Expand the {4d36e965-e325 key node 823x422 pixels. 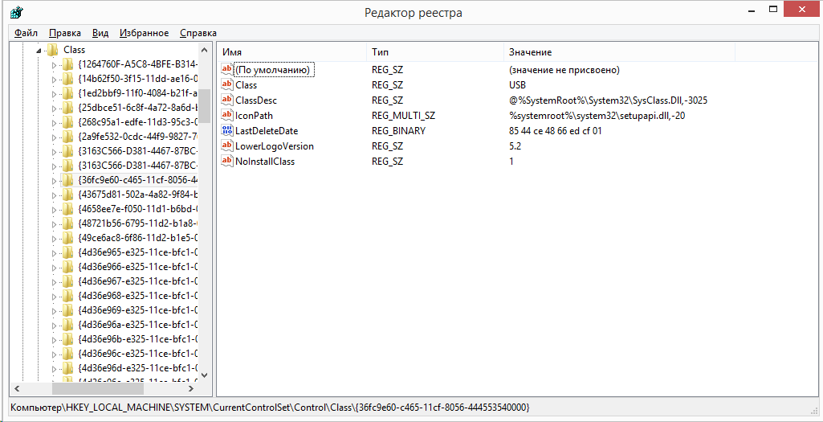pyautogui.click(x=55, y=252)
